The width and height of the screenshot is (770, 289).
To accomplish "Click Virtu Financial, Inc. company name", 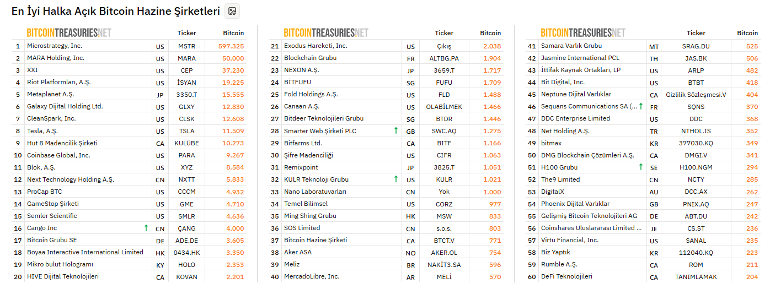I will pos(570,240).
